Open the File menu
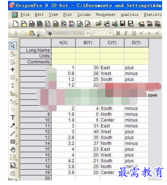The width and height of the screenshot is (167, 185). coord(25,15)
